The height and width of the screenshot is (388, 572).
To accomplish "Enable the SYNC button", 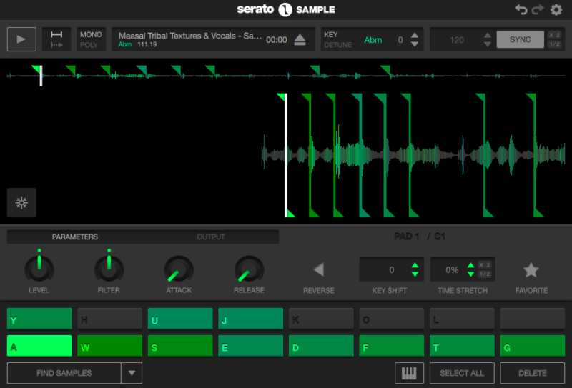I will click(x=521, y=39).
